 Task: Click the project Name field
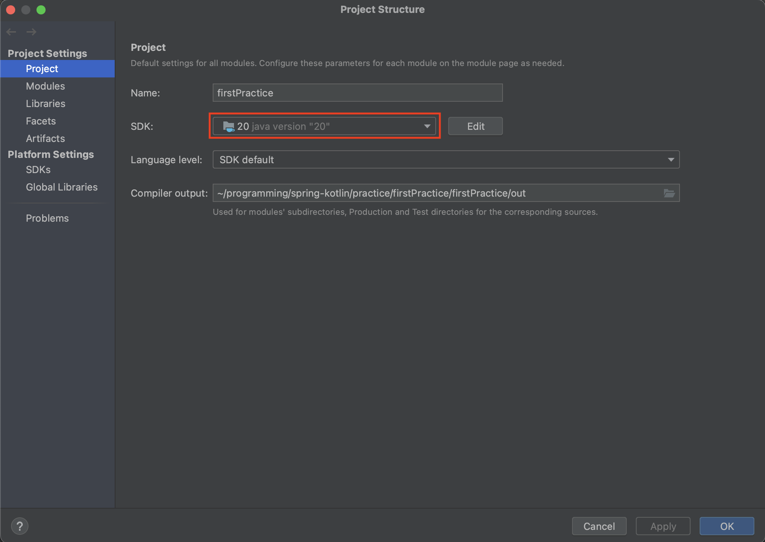(x=357, y=93)
